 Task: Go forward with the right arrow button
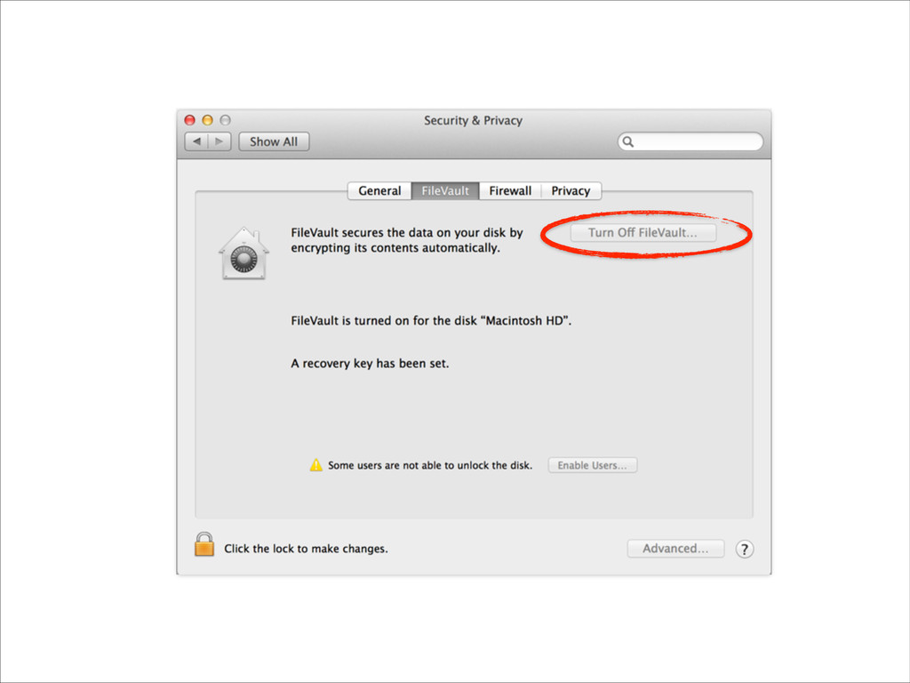pyautogui.click(x=220, y=141)
